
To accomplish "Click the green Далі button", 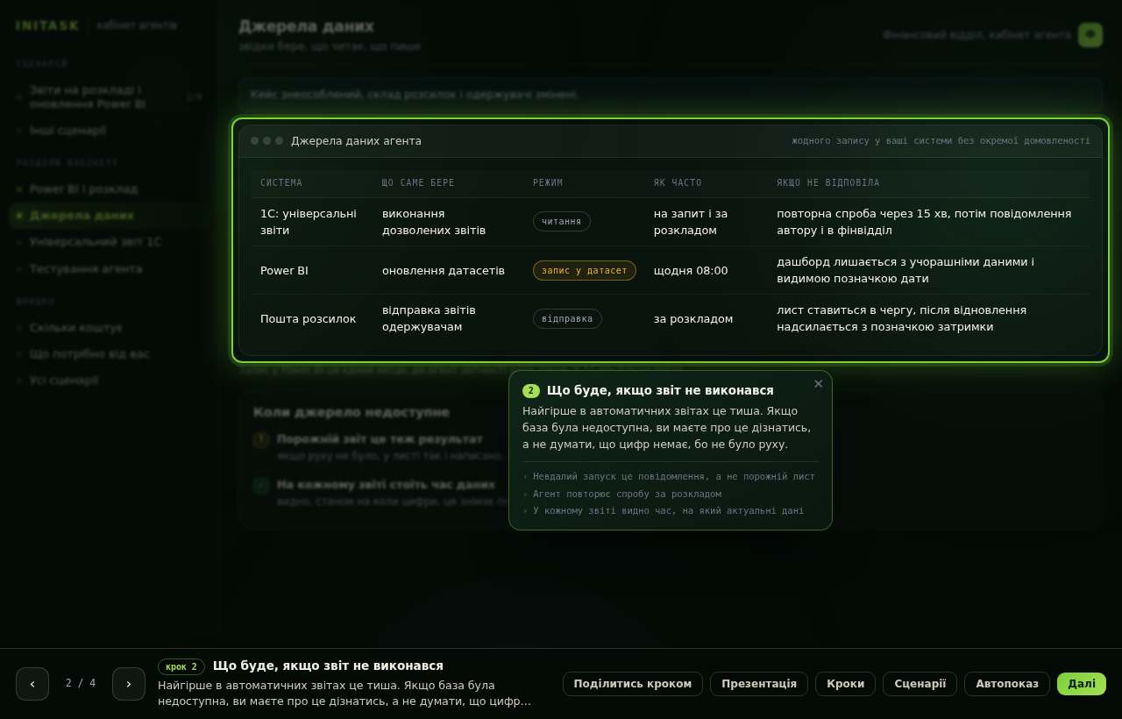I will tap(1082, 684).
